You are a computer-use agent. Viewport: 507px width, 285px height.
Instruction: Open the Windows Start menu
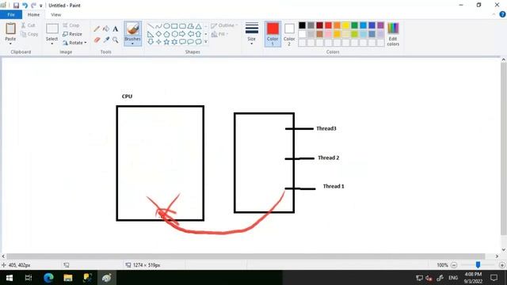pos(10,278)
